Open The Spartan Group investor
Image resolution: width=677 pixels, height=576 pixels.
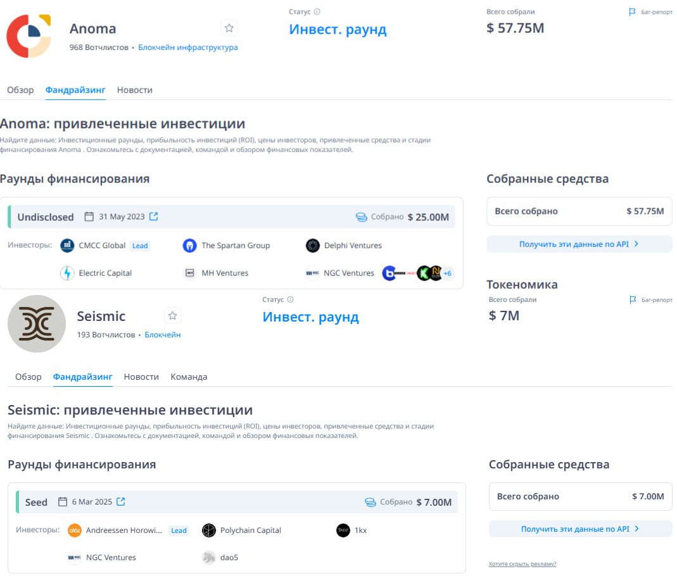click(x=236, y=246)
